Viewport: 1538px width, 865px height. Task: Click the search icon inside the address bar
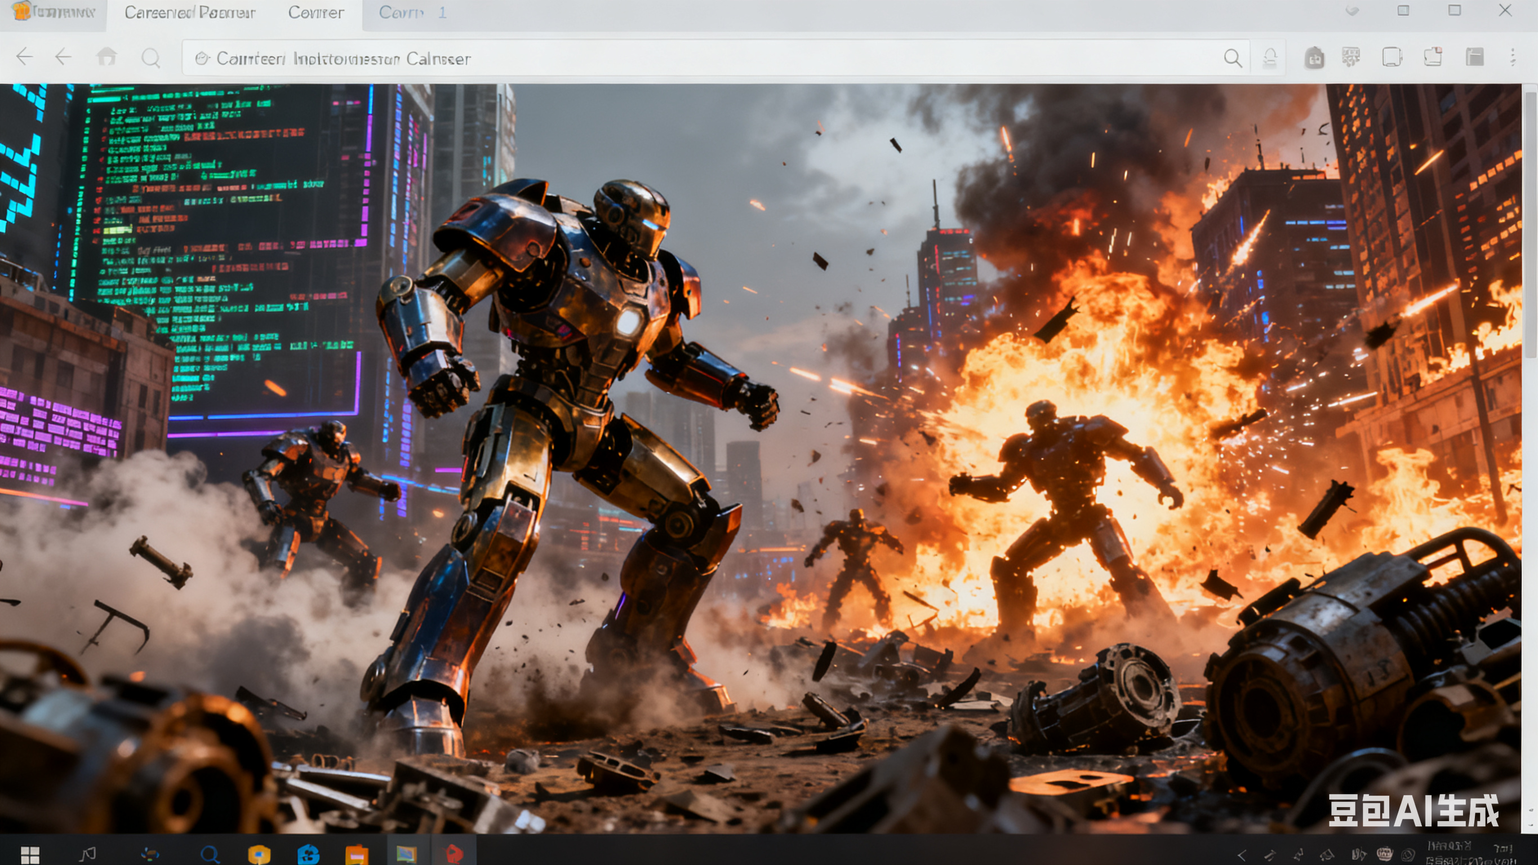pos(1232,58)
